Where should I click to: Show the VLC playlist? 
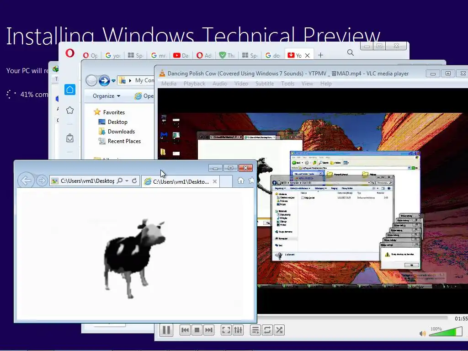[255, 330]
